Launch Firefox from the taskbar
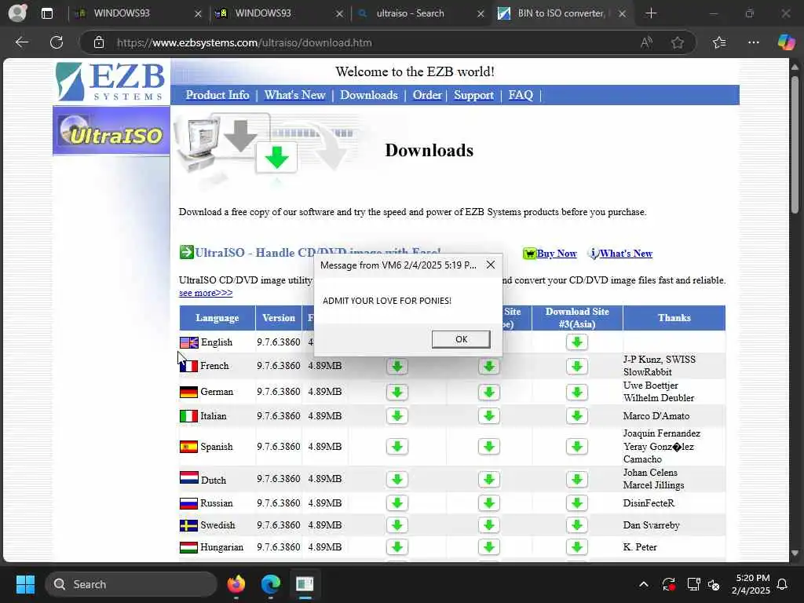 point(236,584)
